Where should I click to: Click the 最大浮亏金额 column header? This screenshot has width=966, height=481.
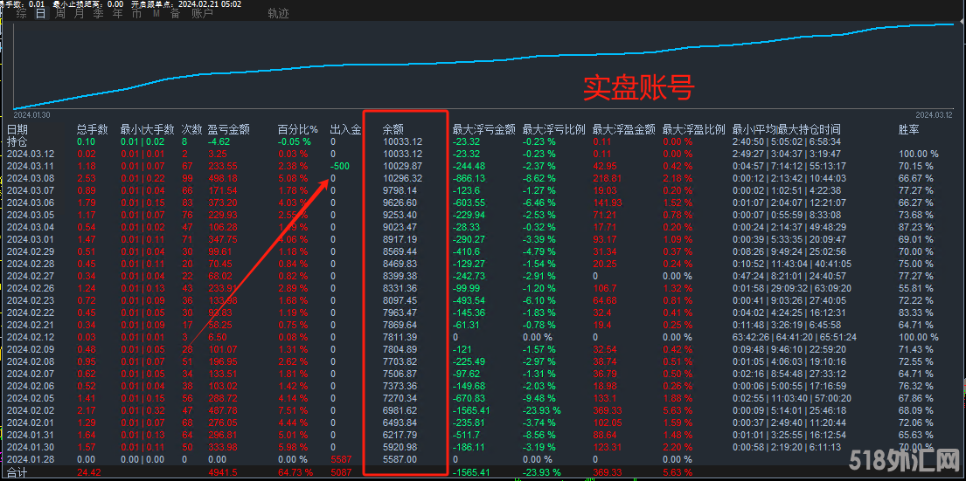[x=483, y=130]
